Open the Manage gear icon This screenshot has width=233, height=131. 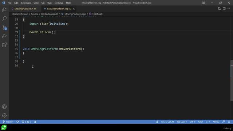click(x=4, y=115)
